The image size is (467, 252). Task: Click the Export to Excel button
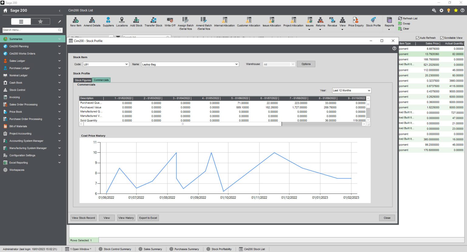point(148,218)
